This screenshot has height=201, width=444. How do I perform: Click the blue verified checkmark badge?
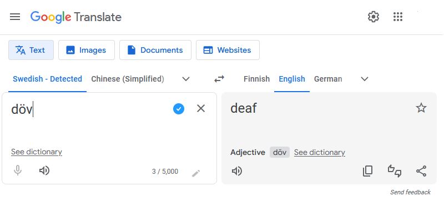click(179, 109)
